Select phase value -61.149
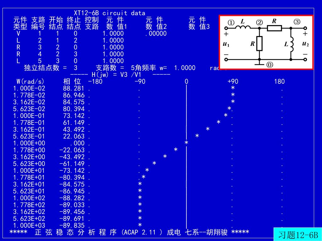Image resolution: width=322 pixels, height=241 pixels. [x=72, y=164]
